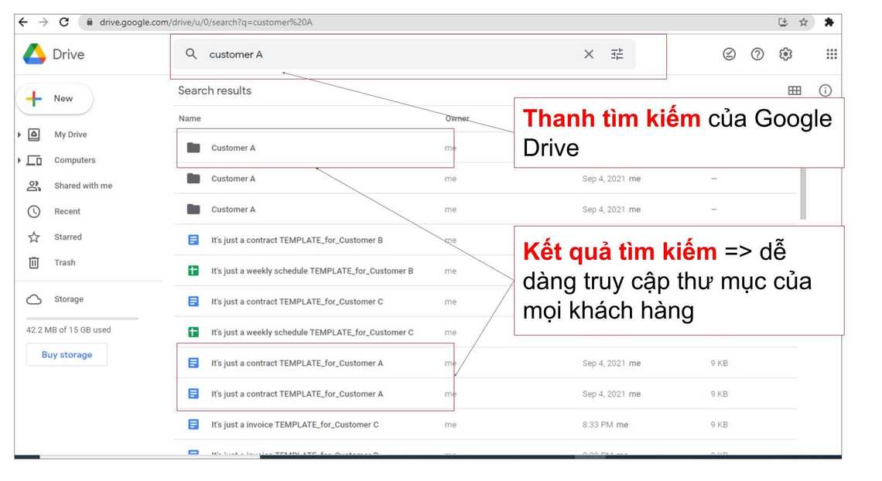Image resolution: width=882 pixels, height=481 pixels.
Task: Open the Settings gear icon
Action: 785,54
